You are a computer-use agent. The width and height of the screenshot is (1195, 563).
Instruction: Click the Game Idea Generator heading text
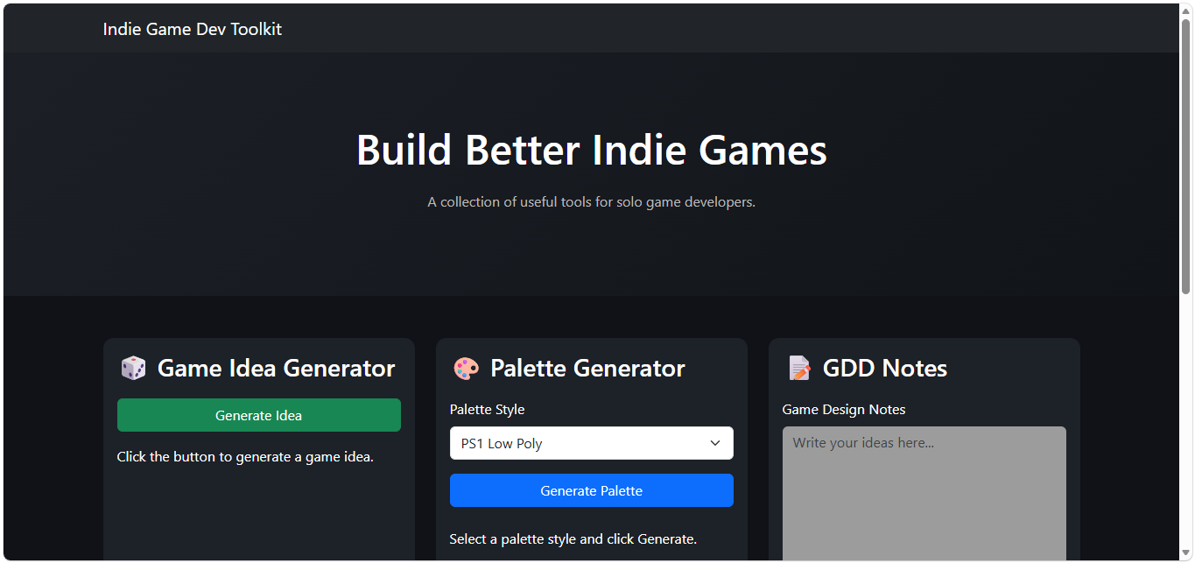[x=277, y=368]
